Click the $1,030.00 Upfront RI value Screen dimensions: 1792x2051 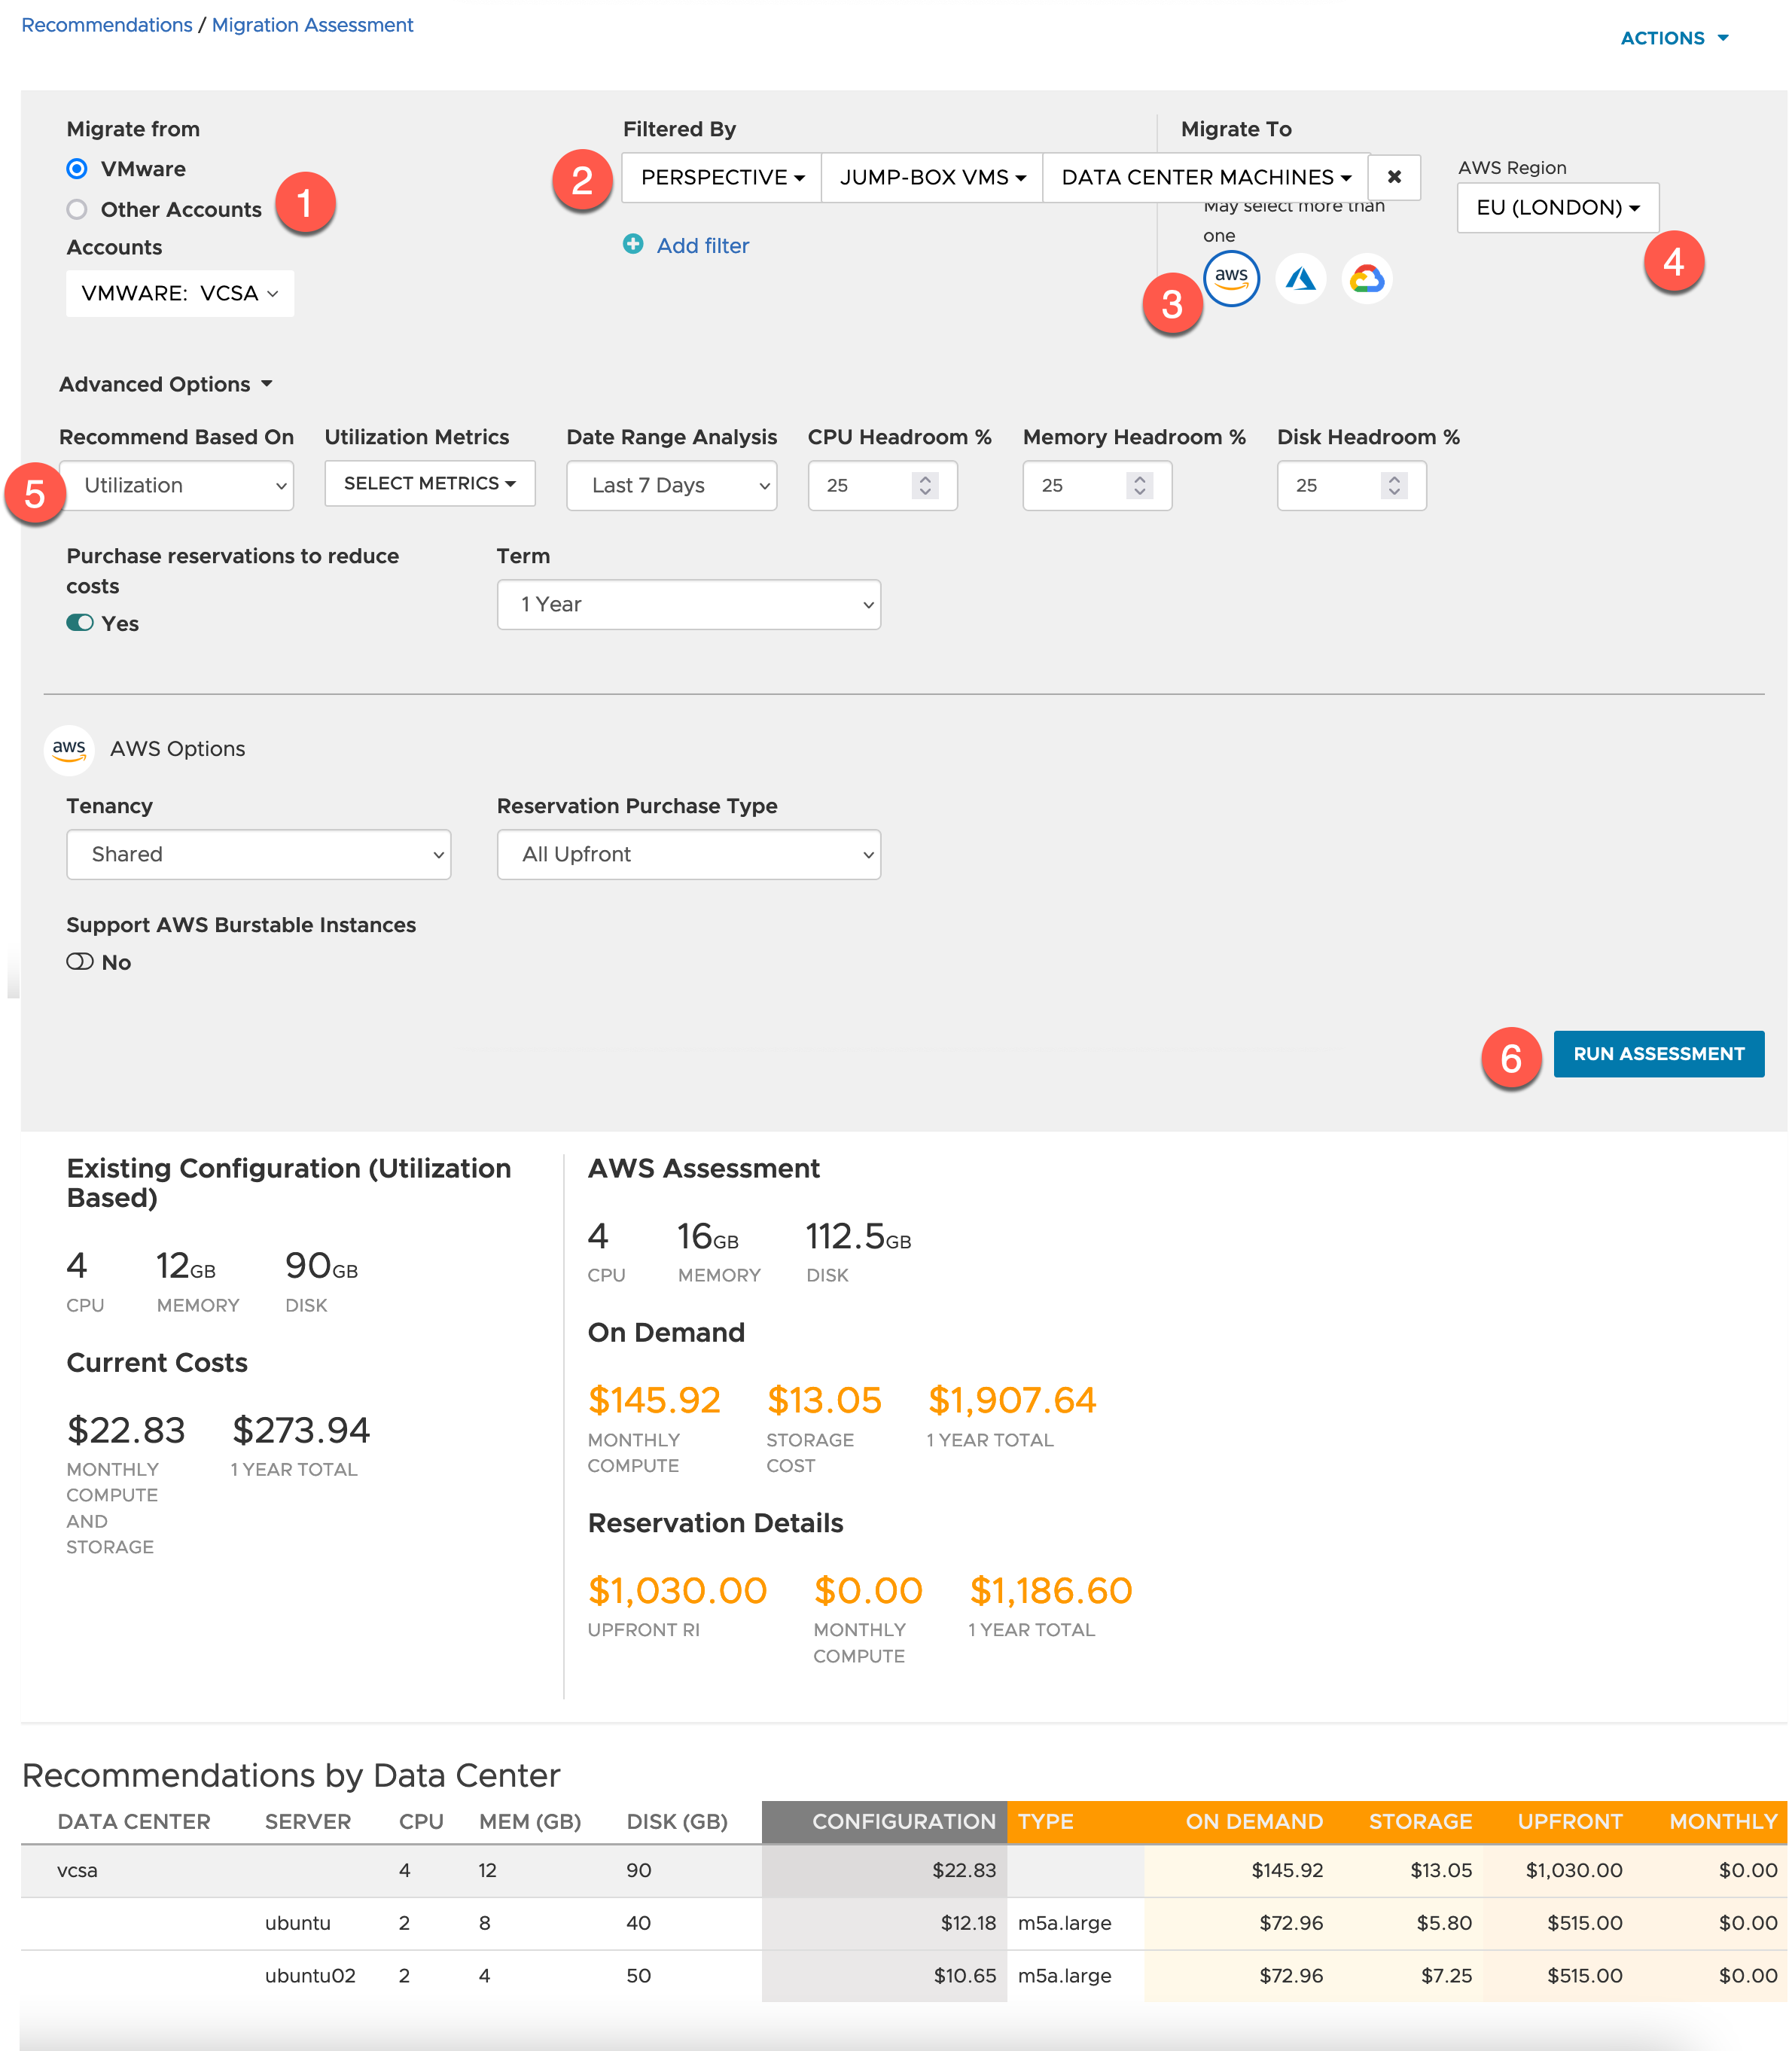(x=677, y=1590)
